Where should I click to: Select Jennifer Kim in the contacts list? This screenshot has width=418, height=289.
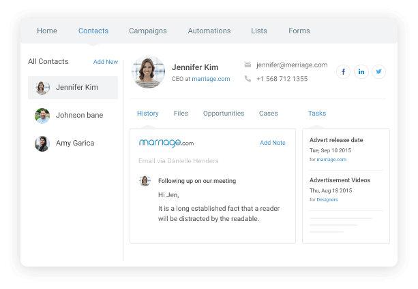tap(73, 88)
